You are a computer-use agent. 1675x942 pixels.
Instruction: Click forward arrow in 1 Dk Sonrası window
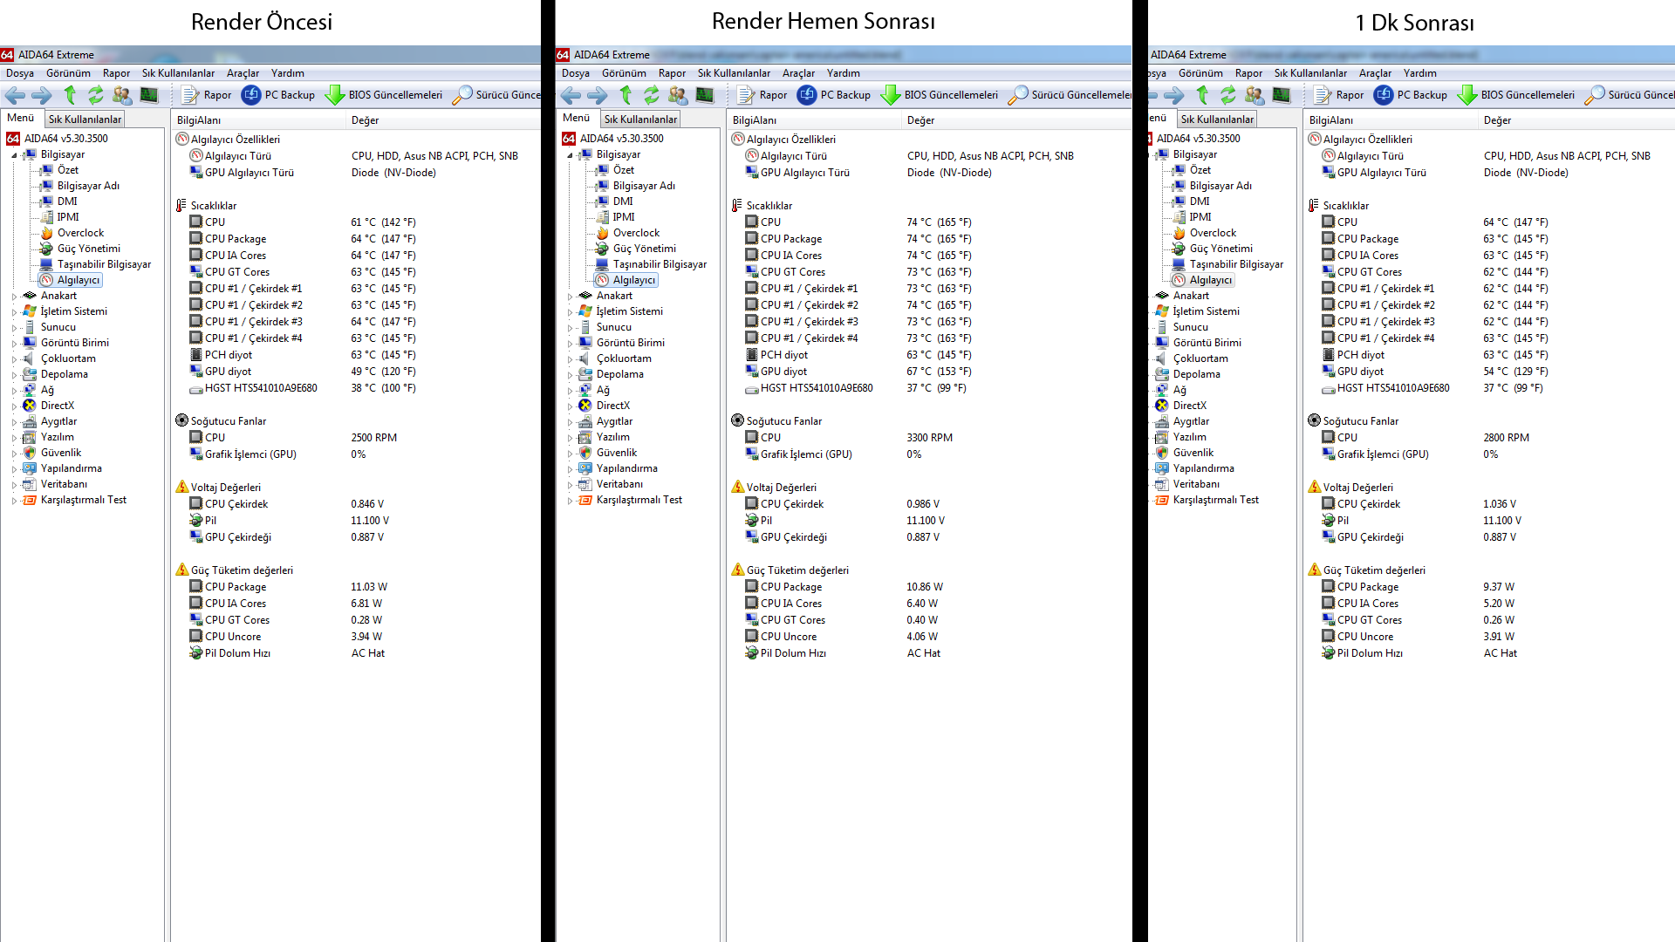coord(1174,95)
